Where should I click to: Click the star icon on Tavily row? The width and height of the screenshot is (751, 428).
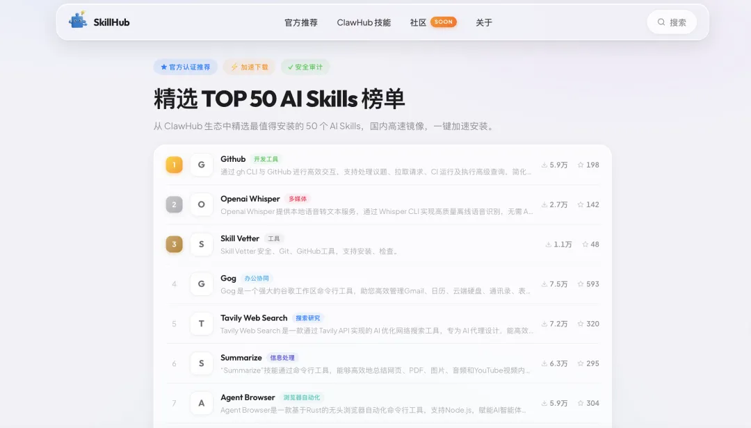point(581,324)
